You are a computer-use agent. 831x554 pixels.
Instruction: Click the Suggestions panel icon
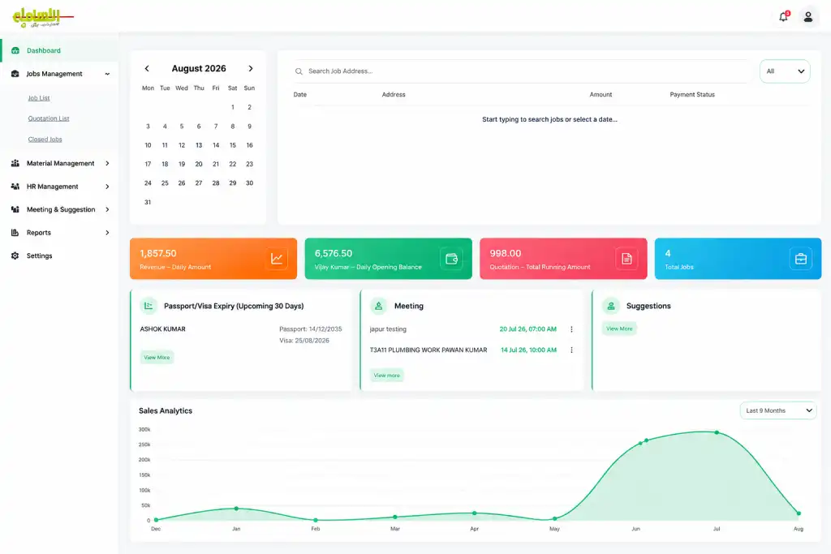point(611,306)
